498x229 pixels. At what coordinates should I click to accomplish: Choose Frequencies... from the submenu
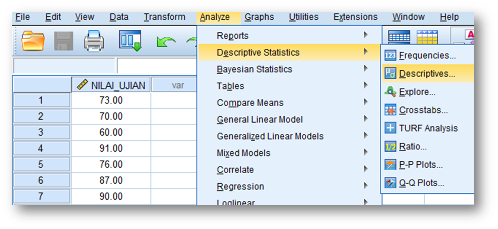(428, 56)
